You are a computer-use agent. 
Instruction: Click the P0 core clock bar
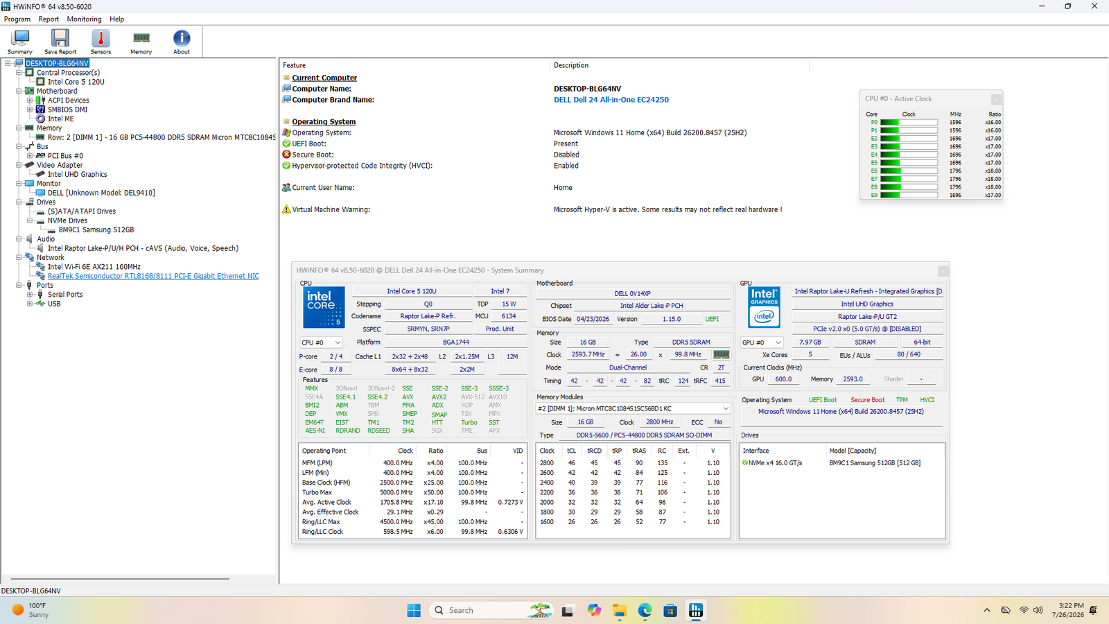pos(909,122)
